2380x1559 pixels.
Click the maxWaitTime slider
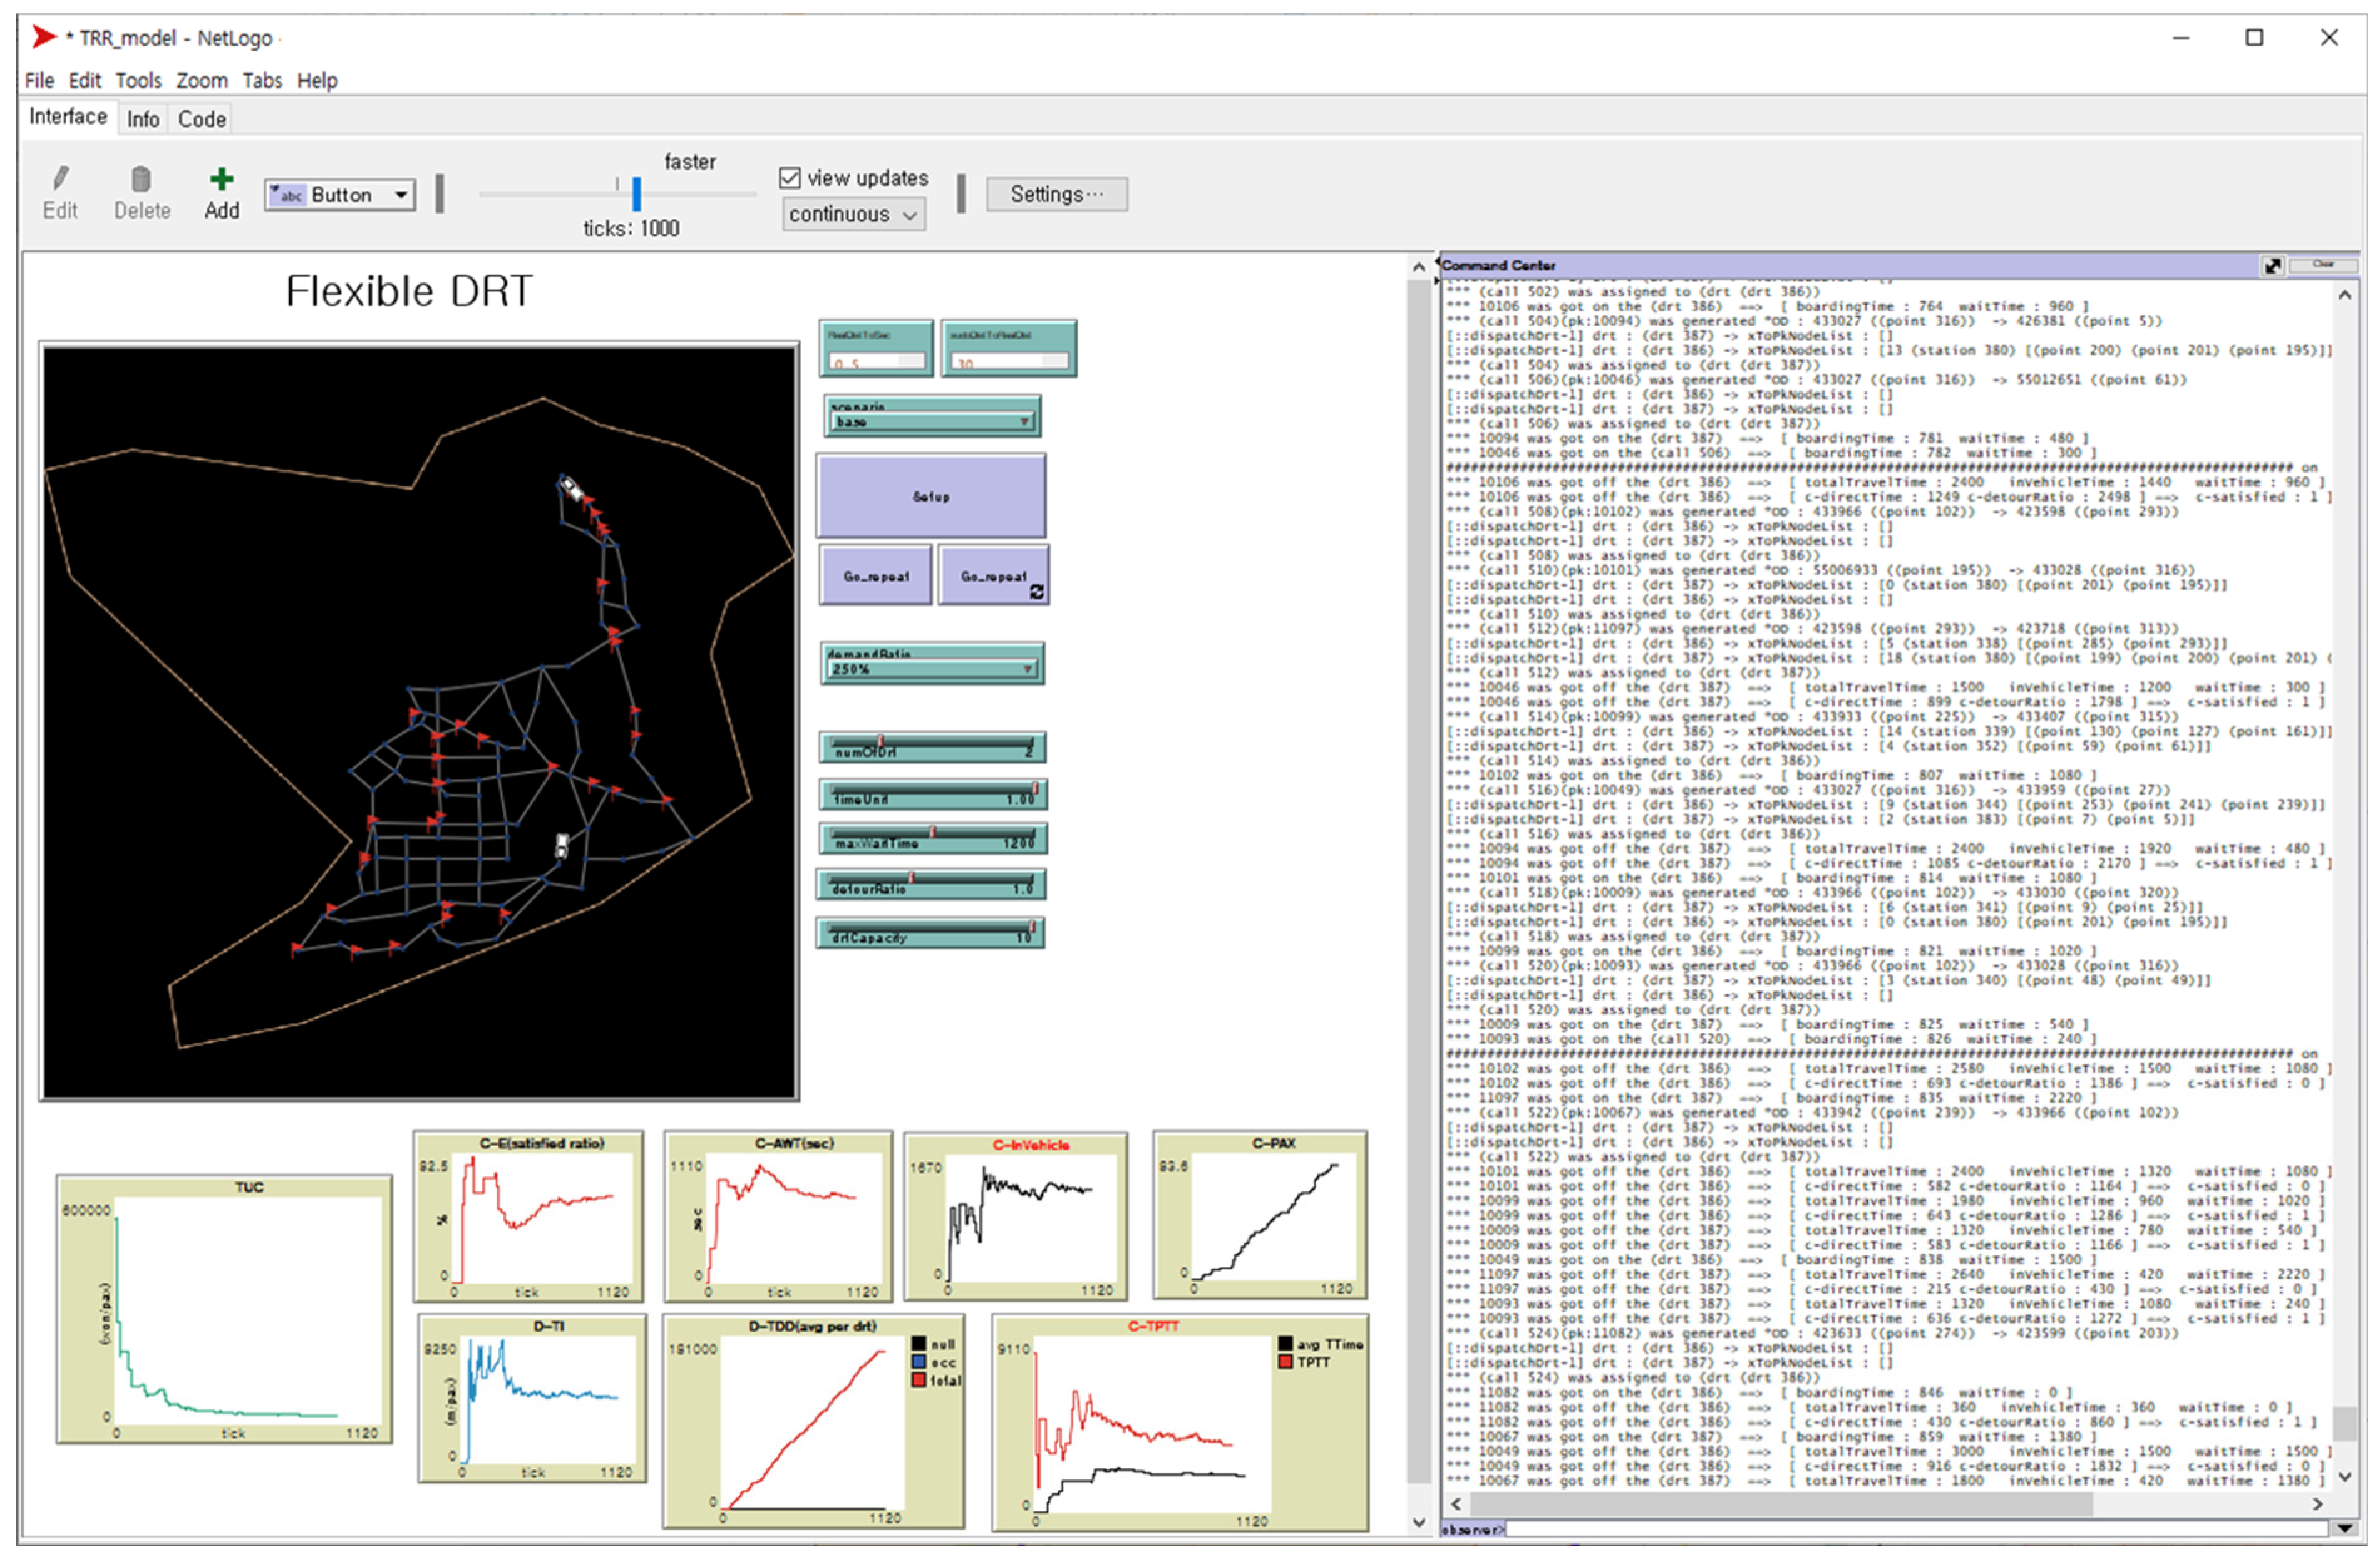932,838
